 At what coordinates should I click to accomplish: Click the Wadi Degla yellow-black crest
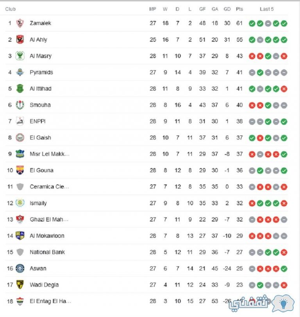[x=20, y=285]
